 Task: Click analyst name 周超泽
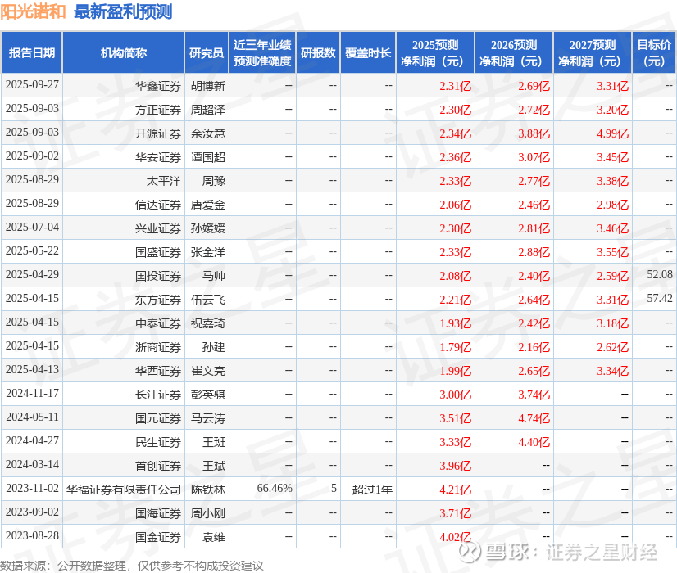pyautogui.click(x=208, y=110)
